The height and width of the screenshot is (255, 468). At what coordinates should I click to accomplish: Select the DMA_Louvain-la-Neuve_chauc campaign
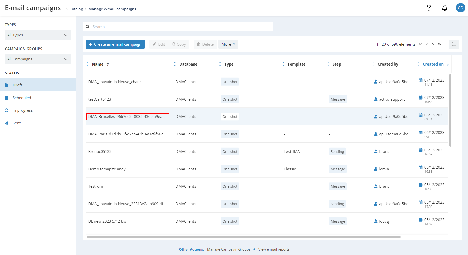click(115, 82)
